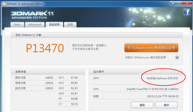Screen dimensions: 193x112
Task: Click the 結合分數 value 10819
Action: click(x=49, y=88)
